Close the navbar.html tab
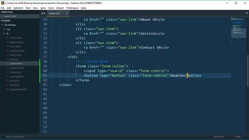 pos(67,14)
